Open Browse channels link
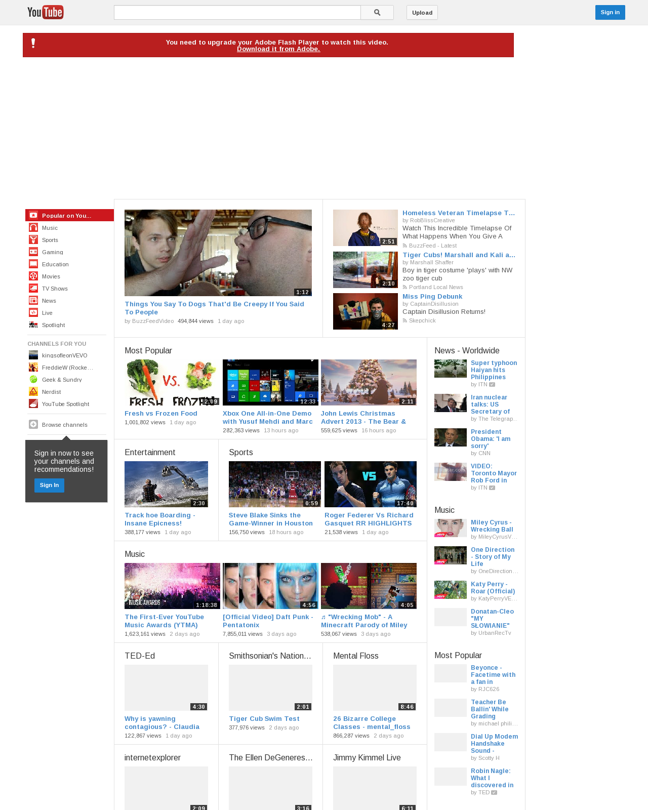This screenshot has width=648, height=810. point(64,425)
